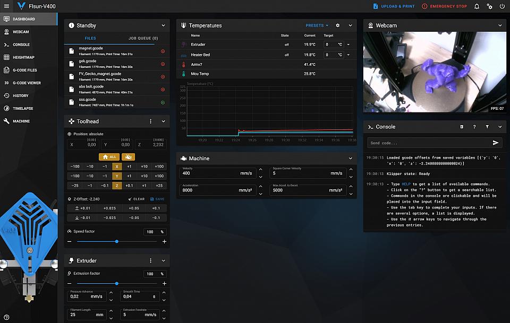Image resolution: width=510 pixels, height=323 pixels.
Task: Save the Z-offset
Action: click(x=157, y=199)
